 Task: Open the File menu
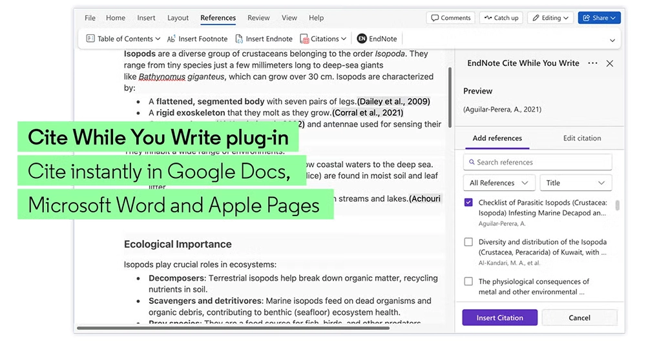90,17
